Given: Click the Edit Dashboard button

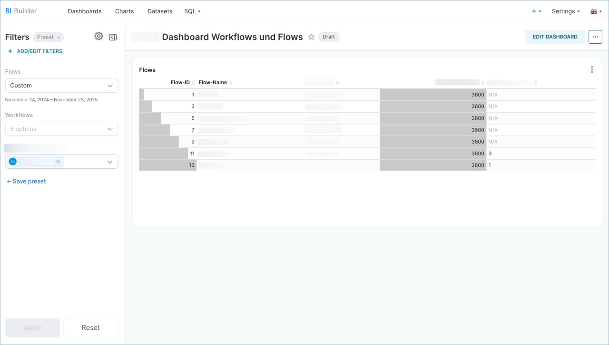Looking at the screenshot, I should point(555,37).
